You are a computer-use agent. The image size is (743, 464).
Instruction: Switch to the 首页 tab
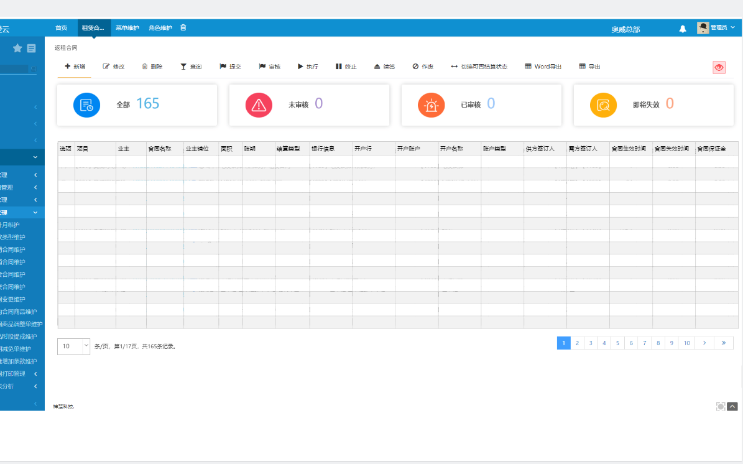pyautogui.click(x=61, y=28)
